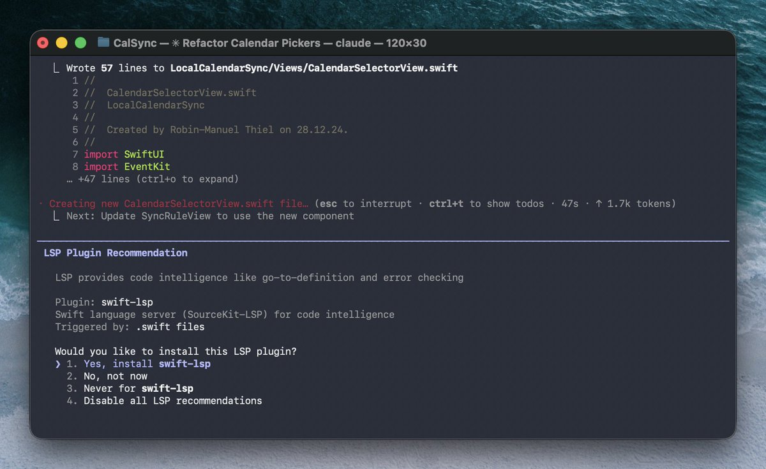
Task: Click the file path LocalCalendarSync/Views/CalendarSelectorView.swift
Action: (x=314, y=68)
